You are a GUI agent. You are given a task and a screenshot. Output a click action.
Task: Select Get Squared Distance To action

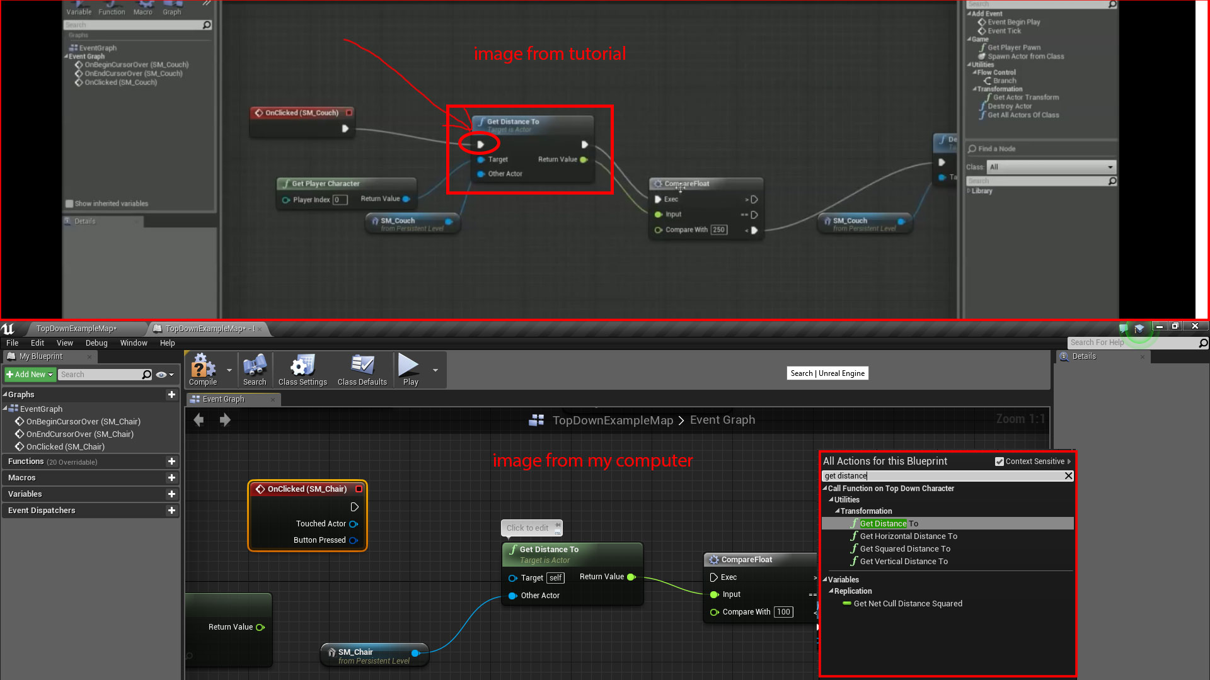tap(905, 549)
